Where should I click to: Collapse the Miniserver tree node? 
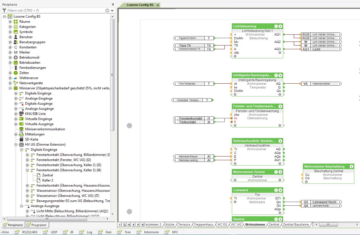(x=10, y=88)
